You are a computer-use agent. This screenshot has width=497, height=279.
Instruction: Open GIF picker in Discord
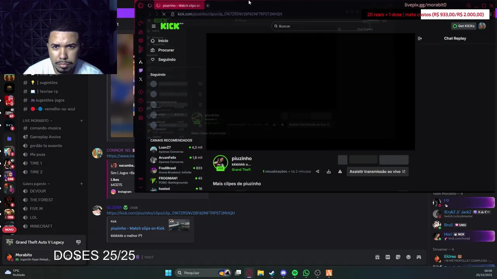(x=388, y=257)
